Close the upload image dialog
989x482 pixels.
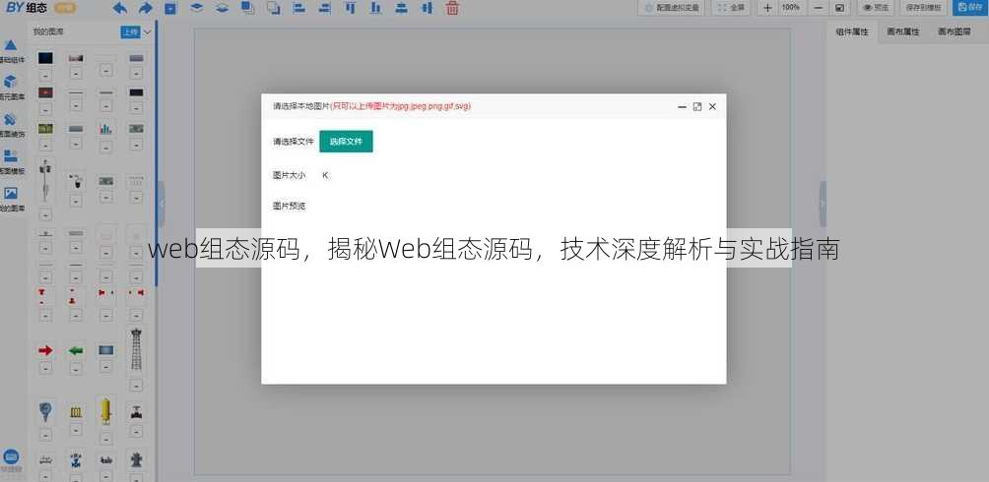click(x=712, y=107)
